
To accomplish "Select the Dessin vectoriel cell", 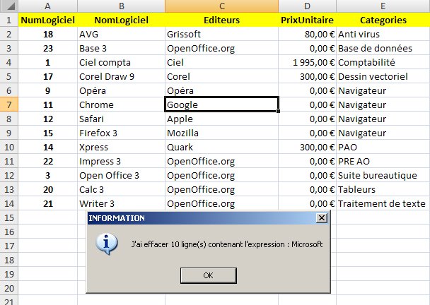I will pos(383,76).
